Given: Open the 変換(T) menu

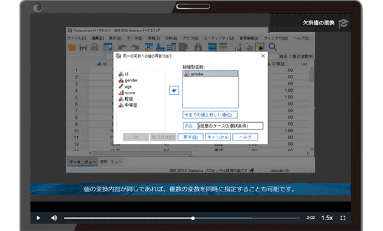Looking at the screenshot, I should 154,38.
